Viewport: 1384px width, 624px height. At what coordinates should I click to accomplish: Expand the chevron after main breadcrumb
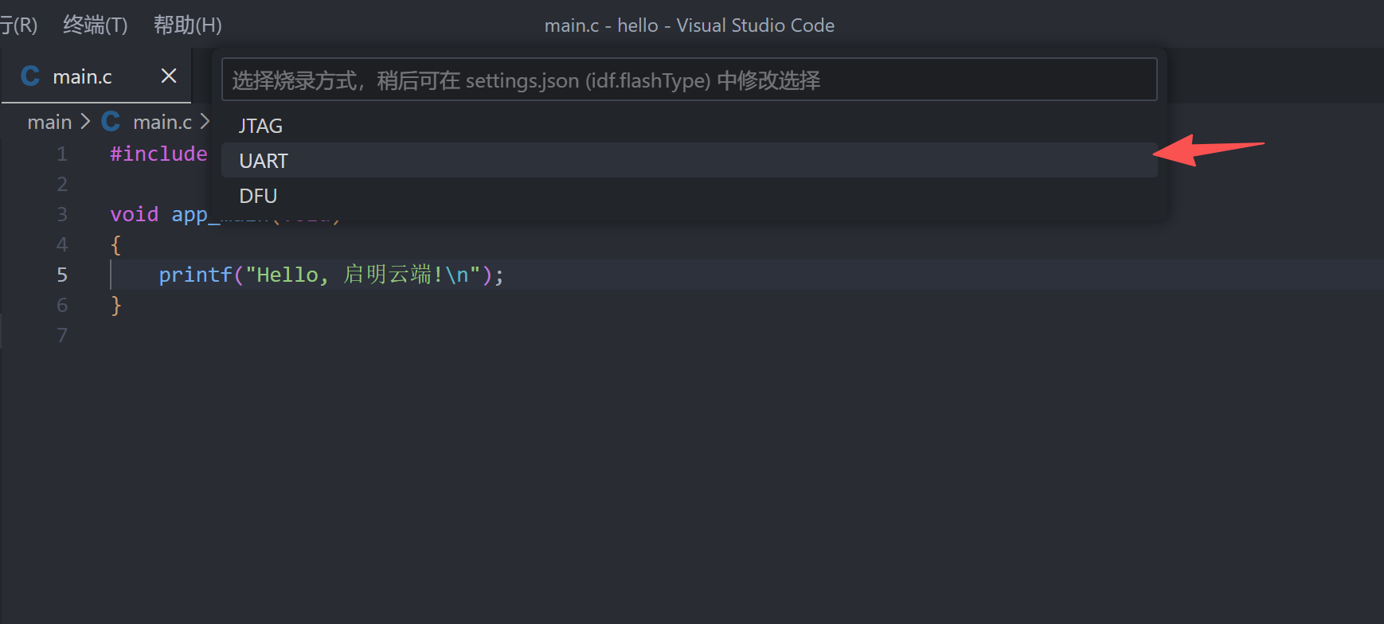[x=86, y=122]
